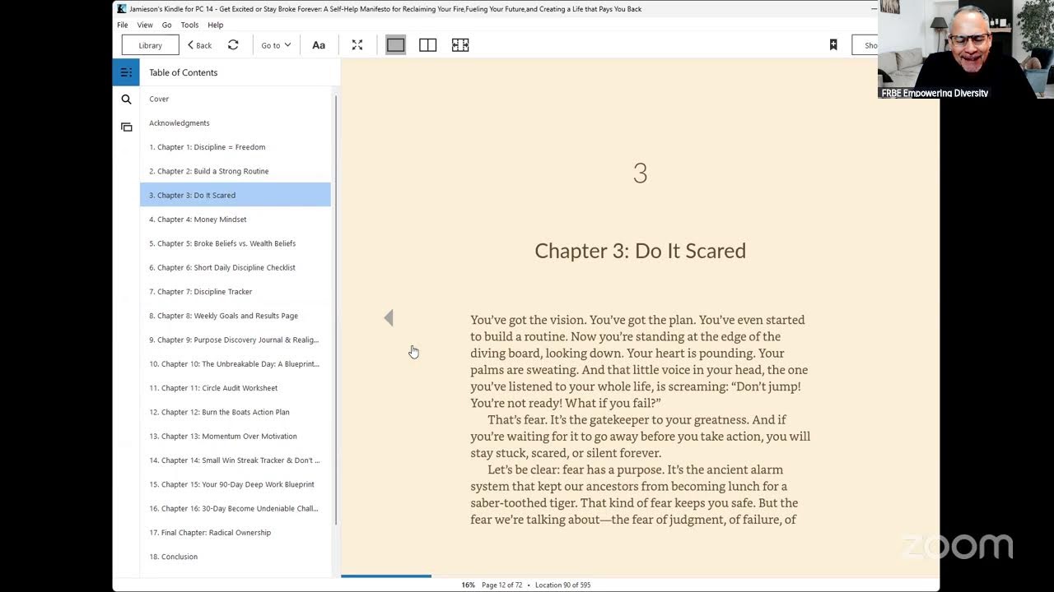Screen dimensions: 1054x592
Task: Click the Library button
Action: [x=150, y=45]
